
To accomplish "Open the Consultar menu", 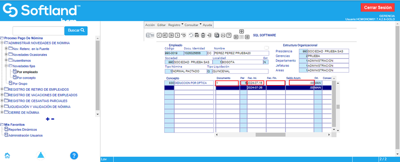I will pyautogui.click(x=192, y=25).
